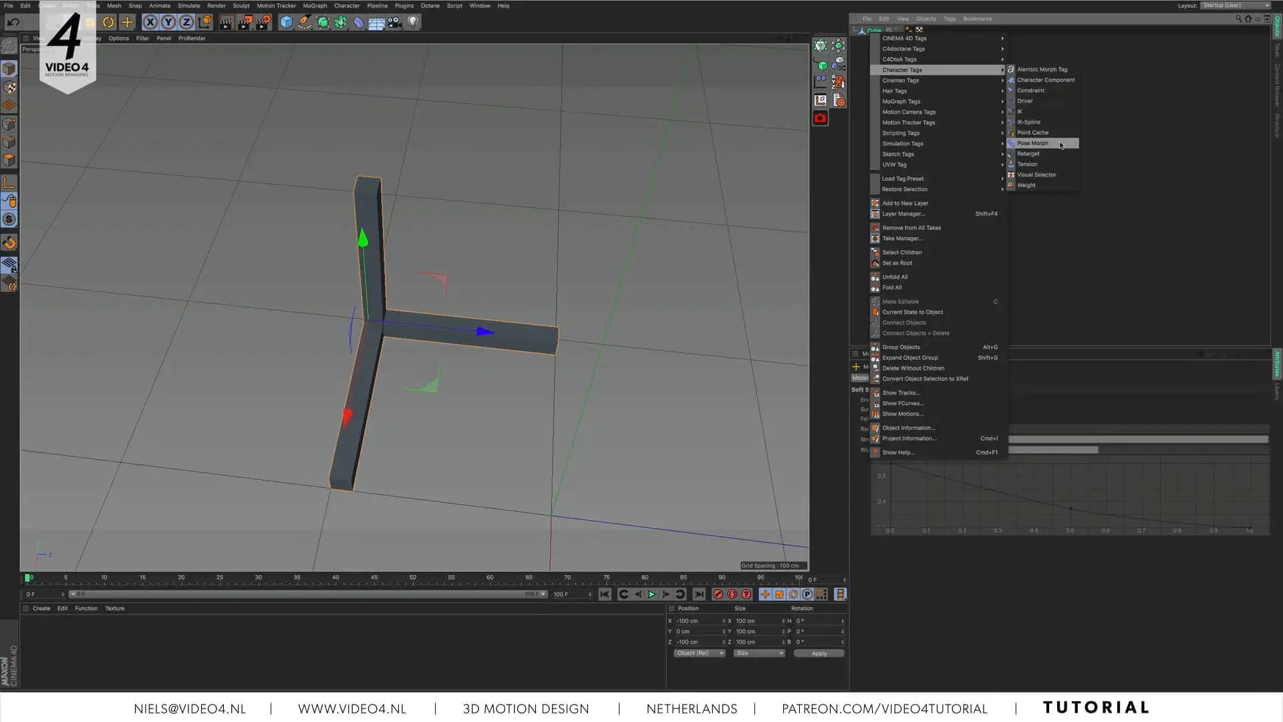Open the Size mode dropdown
Screen dimensions: 1283x722
[x=759, y=653]
